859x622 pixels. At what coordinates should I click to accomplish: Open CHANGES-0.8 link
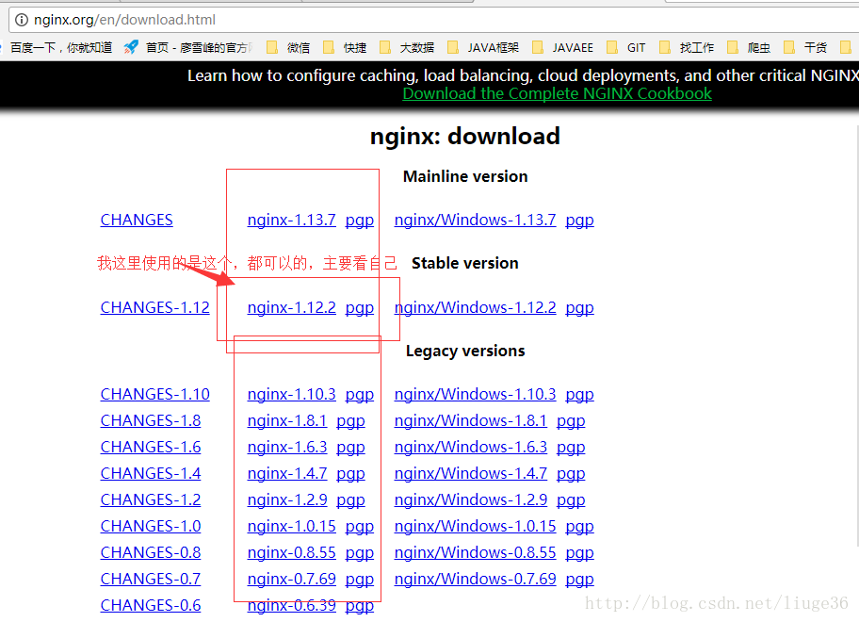pyautogui.click(x=151, y=552)
